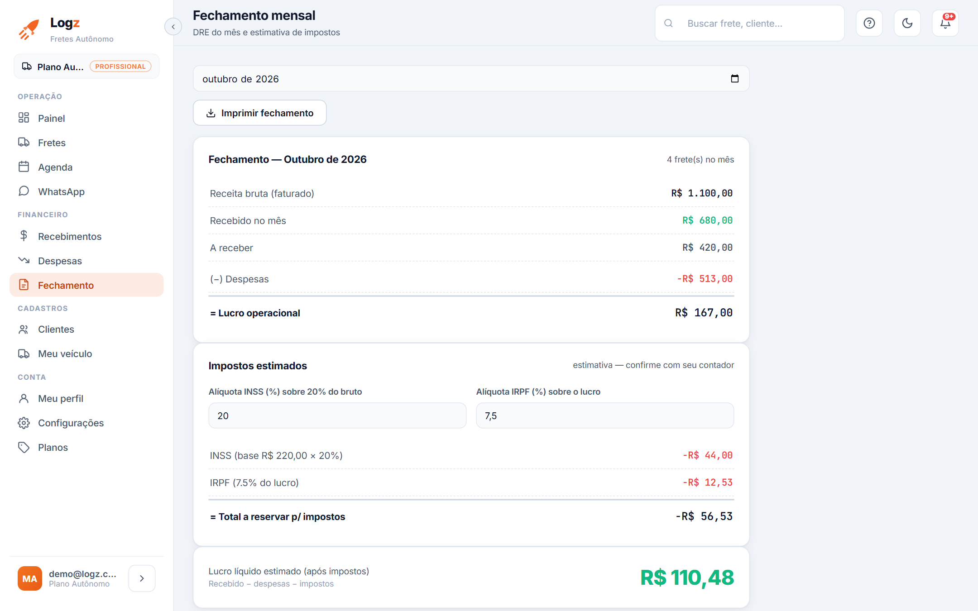Click the Fechamento document icon
The height and width of the screenshot is (611, 978).
24,285
